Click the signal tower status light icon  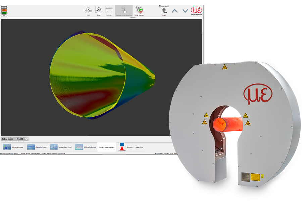tap(4, 11)
